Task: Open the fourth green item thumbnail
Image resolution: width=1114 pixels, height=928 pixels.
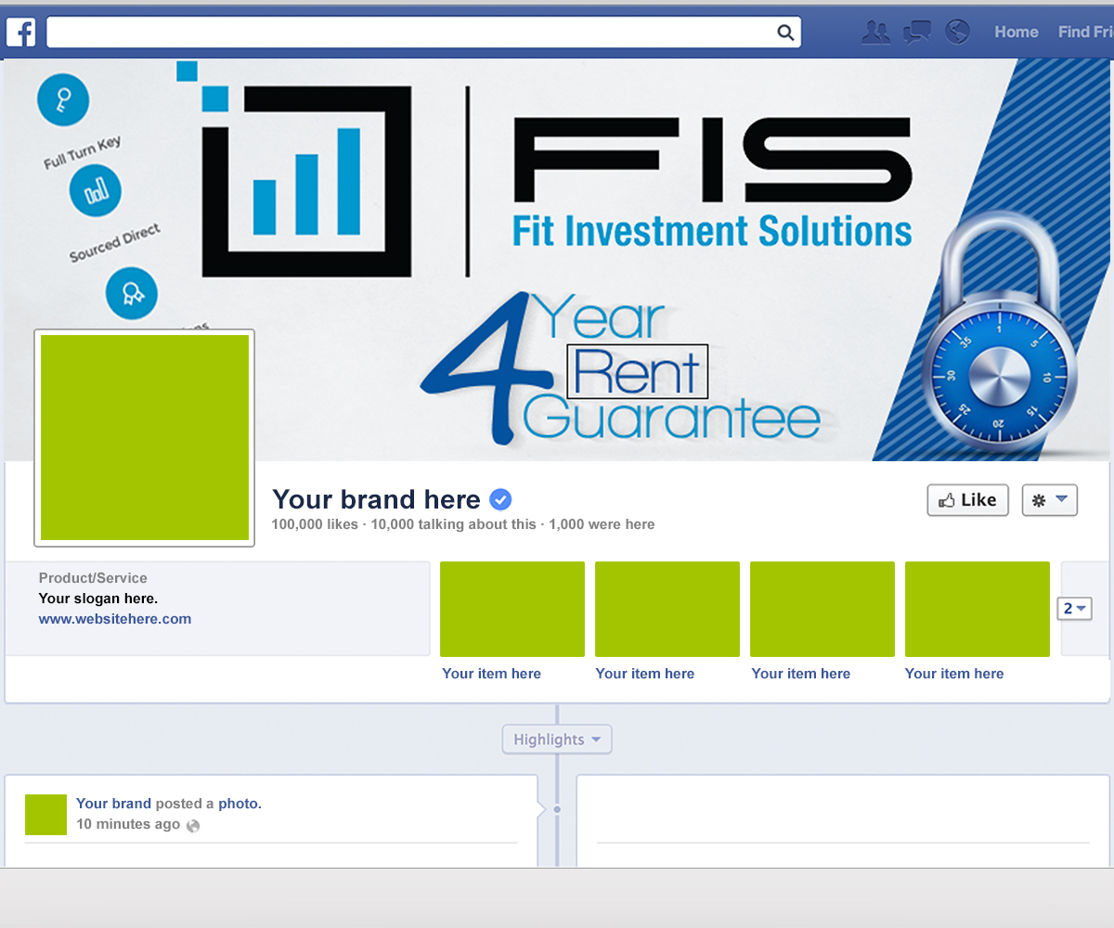Action: [x=978, y=609]
